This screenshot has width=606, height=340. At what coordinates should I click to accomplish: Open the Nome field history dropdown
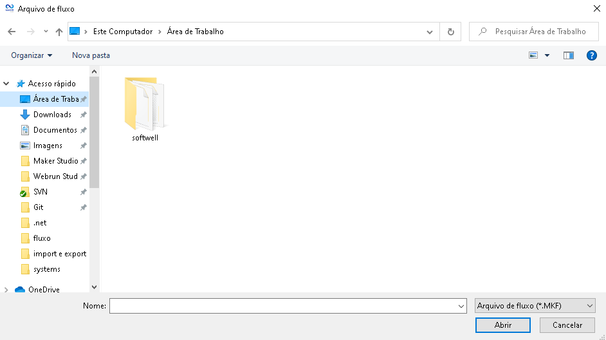[x=461, y=306]
